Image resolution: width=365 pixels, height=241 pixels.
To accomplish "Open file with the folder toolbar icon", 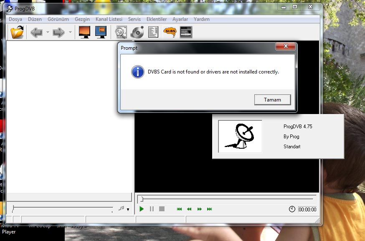I will click(17, 32).
